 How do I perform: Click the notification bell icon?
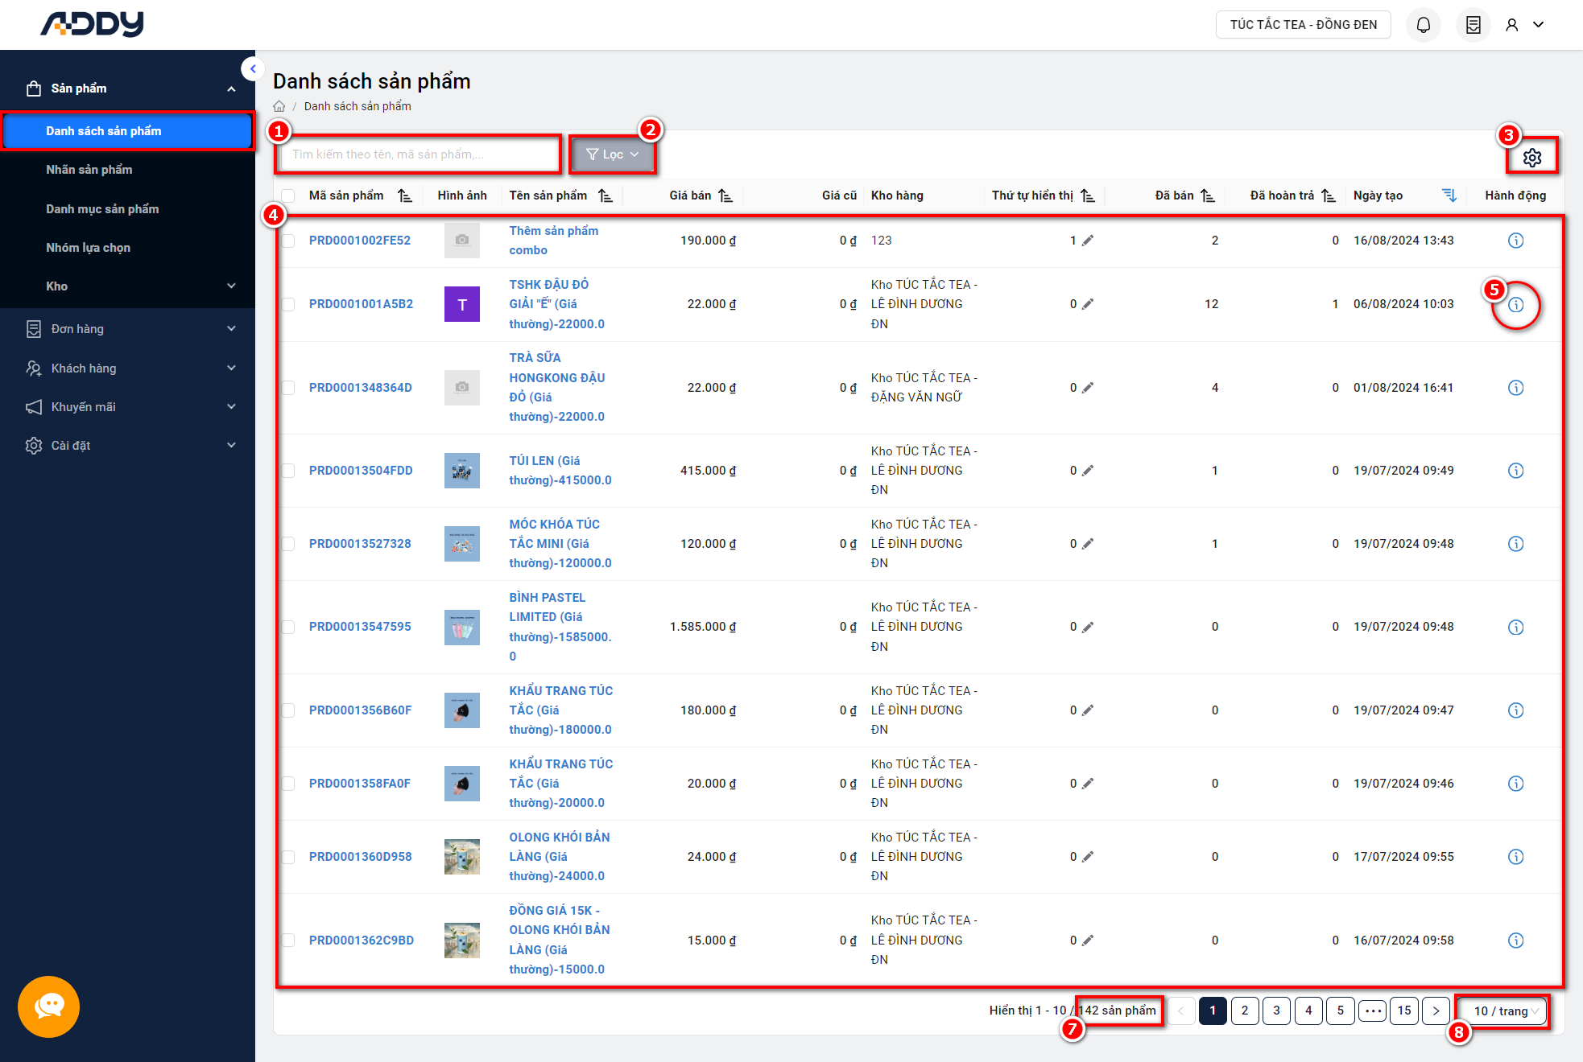[x=1423, y=25]
